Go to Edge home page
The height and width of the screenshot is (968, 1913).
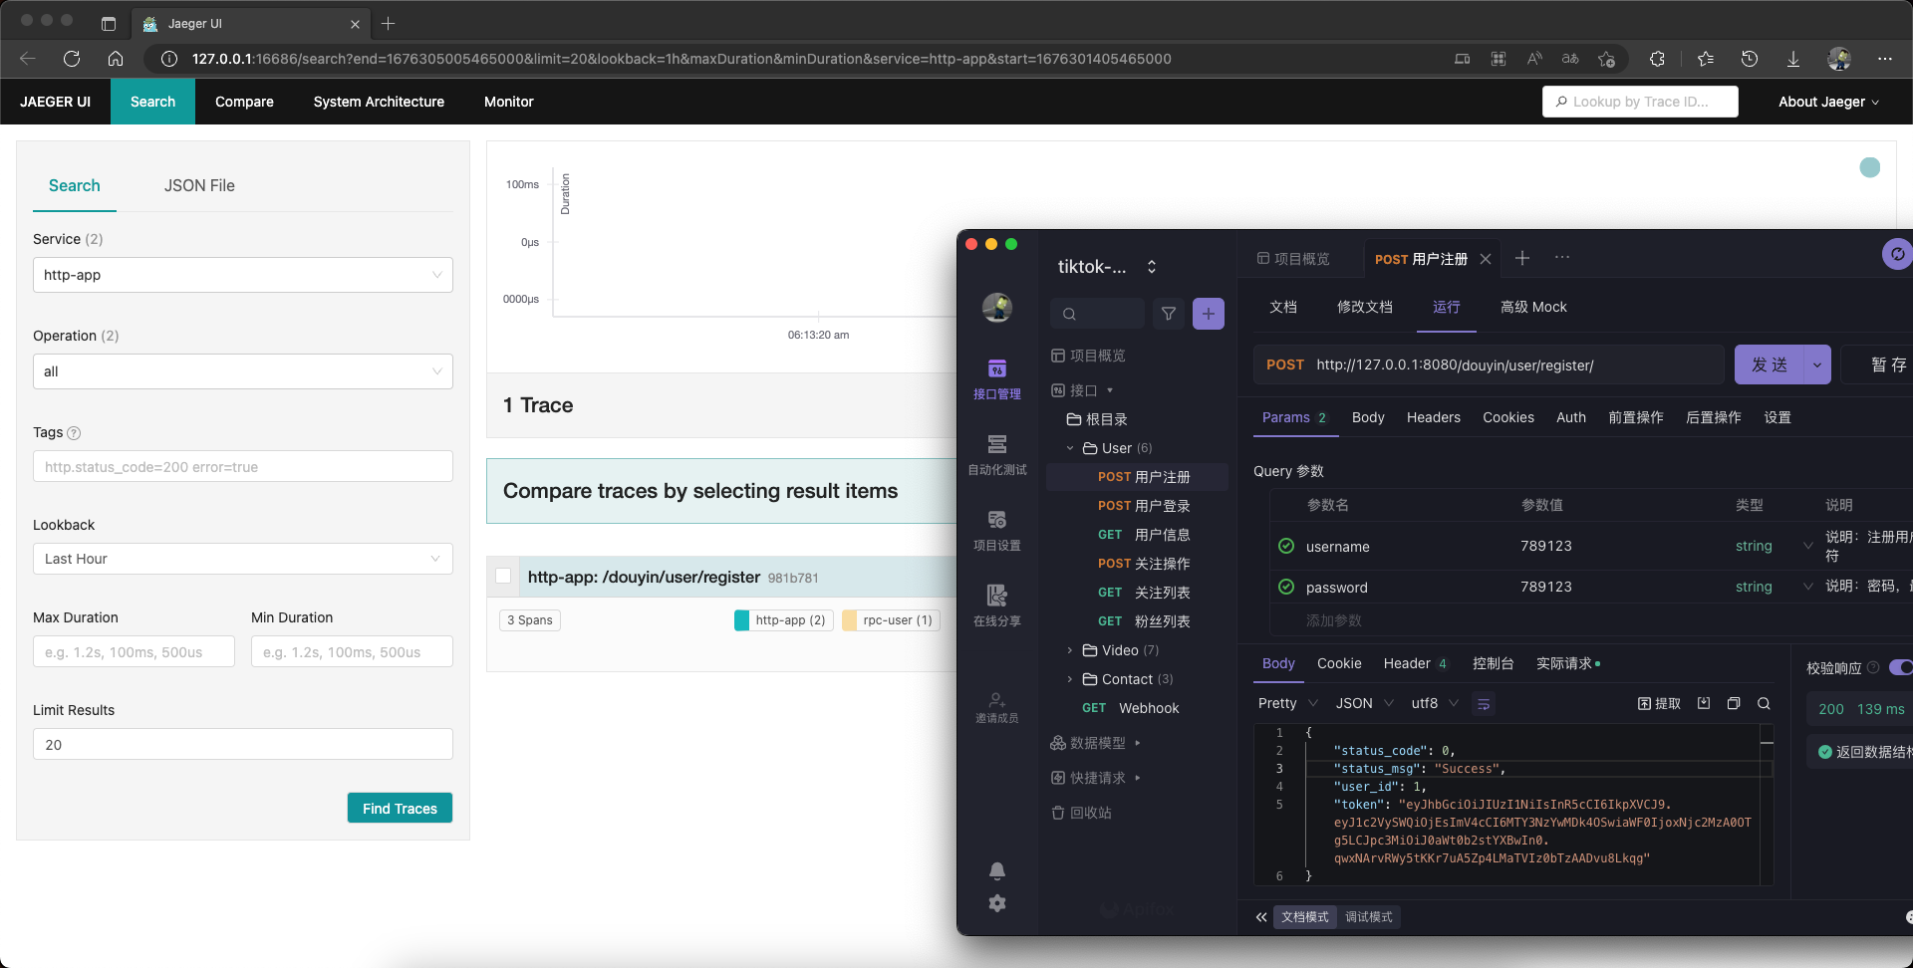pos(116,59)
